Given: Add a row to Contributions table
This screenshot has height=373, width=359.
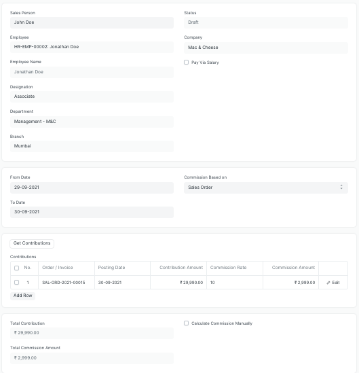Looking at the screenshot, I should (x=22, y=296).
